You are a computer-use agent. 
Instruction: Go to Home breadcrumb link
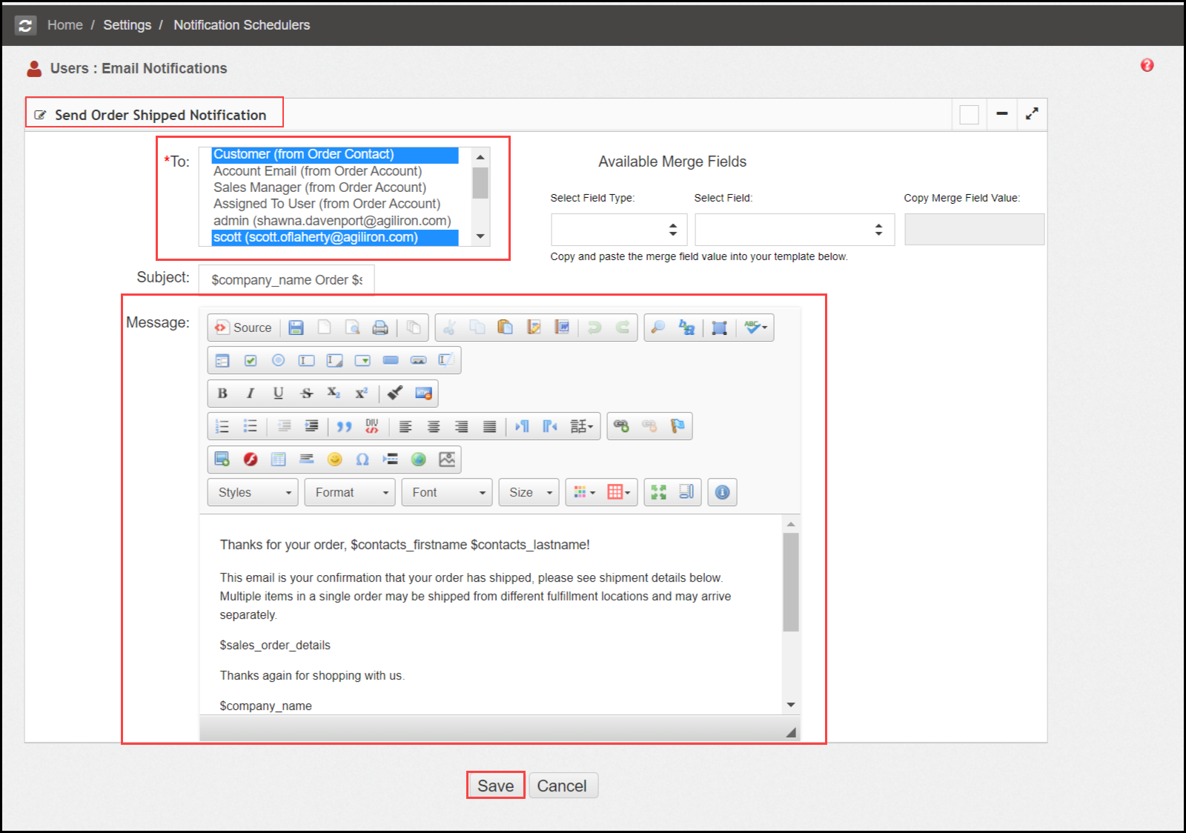[x=65, y=25]
